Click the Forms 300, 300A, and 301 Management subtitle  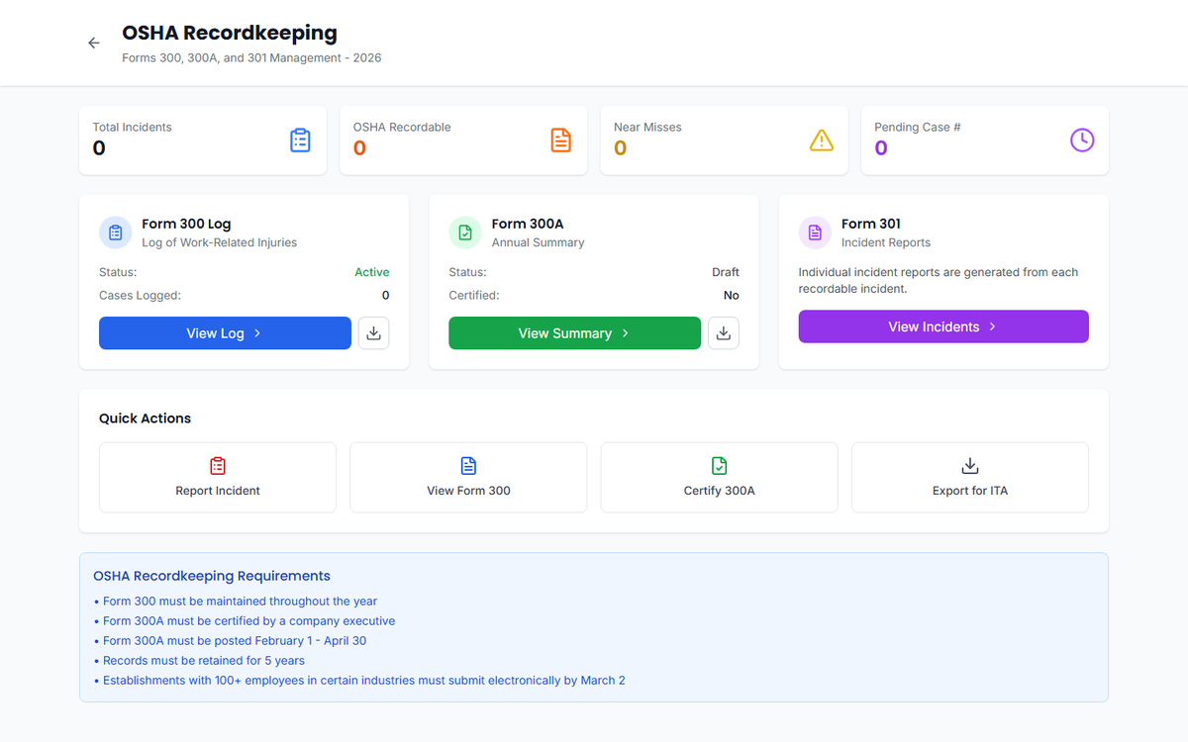pos(251,58)
